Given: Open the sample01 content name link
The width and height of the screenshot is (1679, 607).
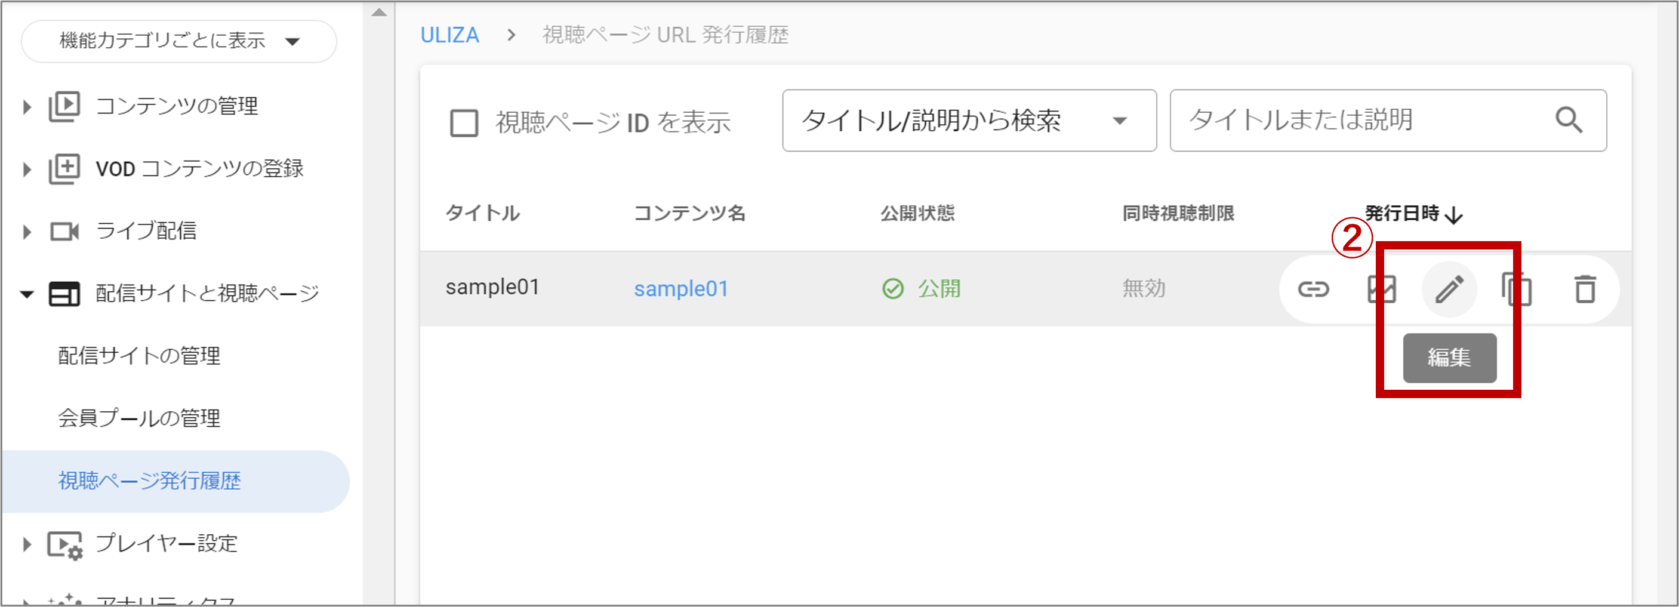Looking at the screenshot, I should 680,289.
